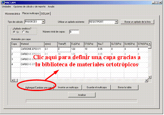Click the Número total de capas field
This screenshot has width=164, height=115.
(x=74, y=32)
